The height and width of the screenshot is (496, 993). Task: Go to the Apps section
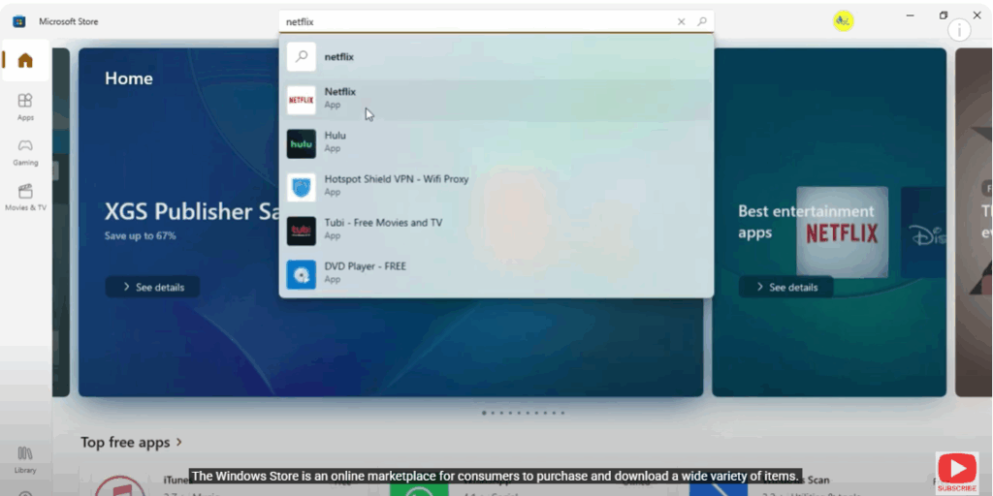[x=25, y=106]
